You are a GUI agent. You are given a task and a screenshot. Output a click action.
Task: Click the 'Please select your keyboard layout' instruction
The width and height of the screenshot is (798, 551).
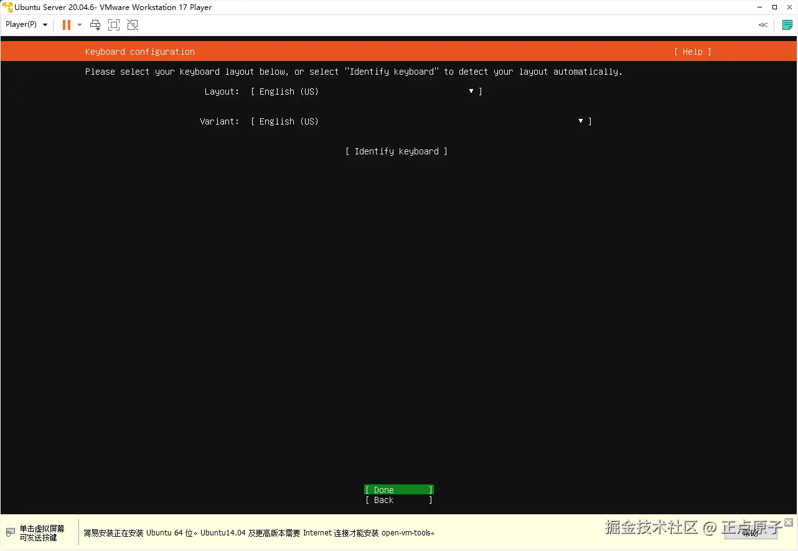pos(354,72)
